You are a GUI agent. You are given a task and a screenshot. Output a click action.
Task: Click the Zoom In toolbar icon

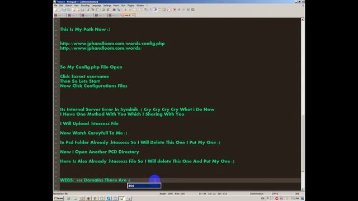point(125,9)
